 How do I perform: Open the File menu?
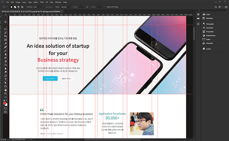[8, 2]
